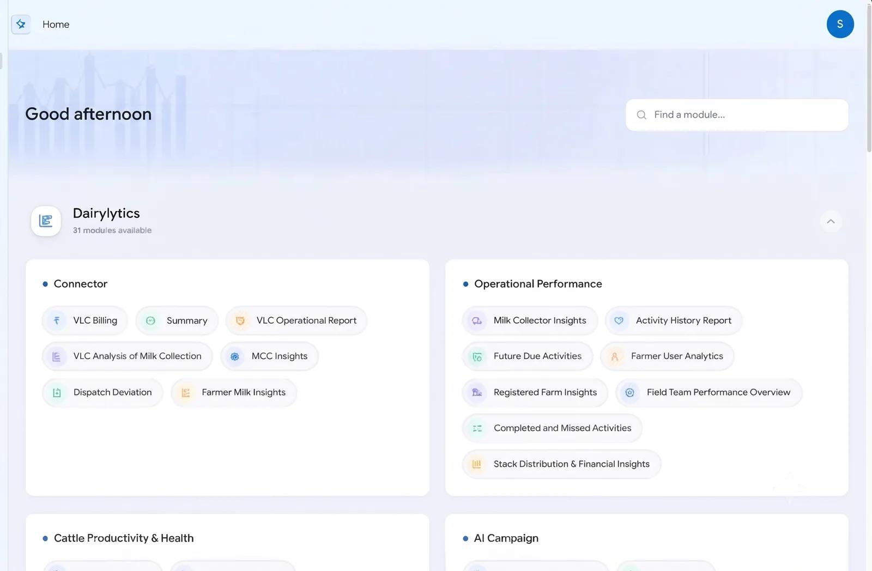Click the Farmer User Analytics person icon
Viewport: 872px width, 571px height.
pyautogui.click(x=614, y=356)
